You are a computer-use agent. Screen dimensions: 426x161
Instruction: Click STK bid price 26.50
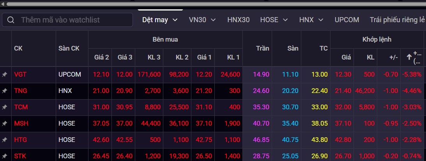pyautogui.click(x=205, y=156)
